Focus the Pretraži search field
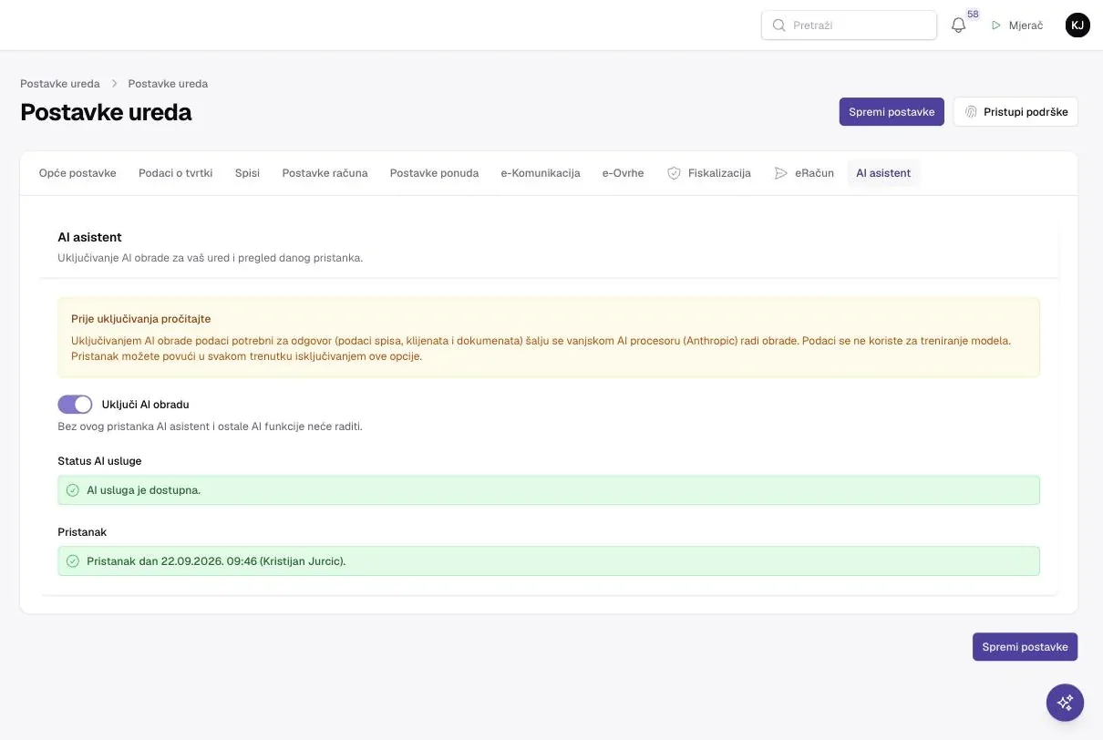This screenshot has width=1103, height=740. tap(849, 26)
